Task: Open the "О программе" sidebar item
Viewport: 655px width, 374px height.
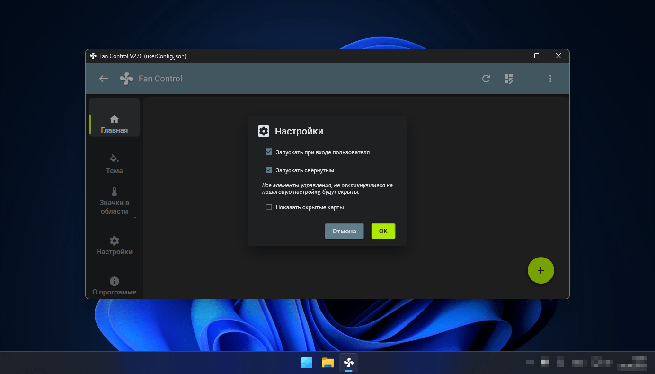Action: pos(115,286)
